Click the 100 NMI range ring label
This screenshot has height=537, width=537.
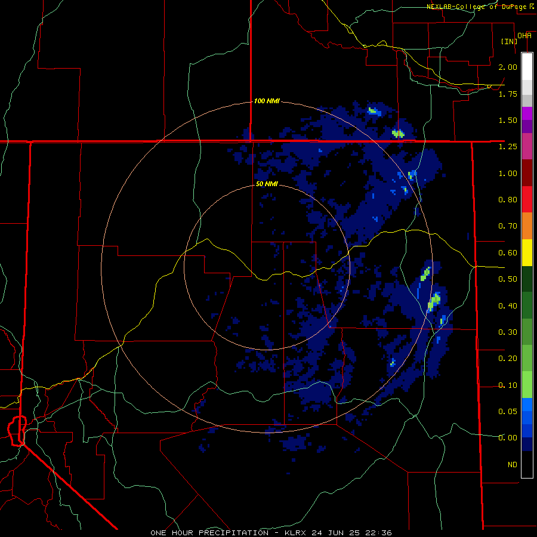coord(267,101)
